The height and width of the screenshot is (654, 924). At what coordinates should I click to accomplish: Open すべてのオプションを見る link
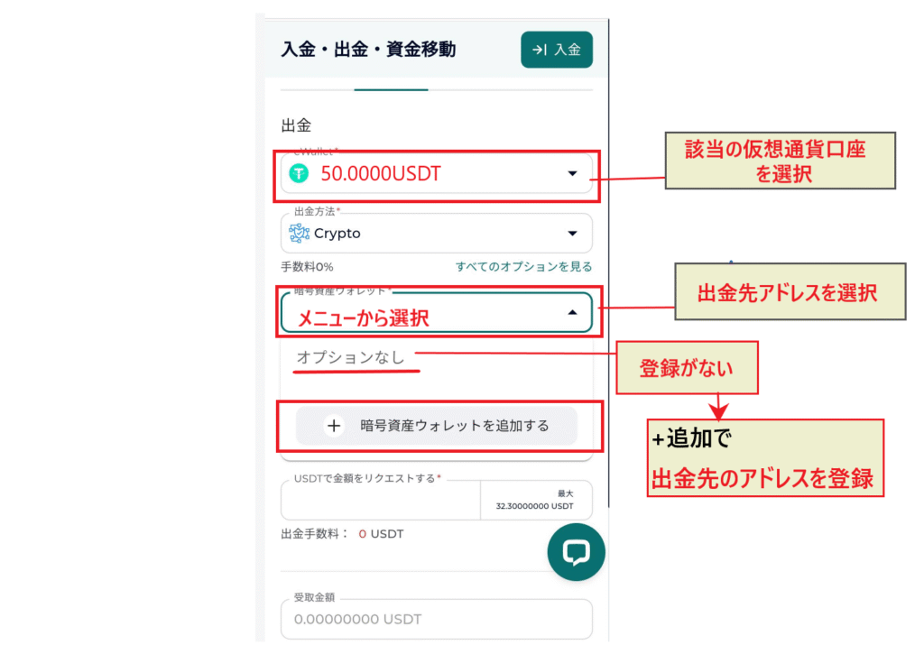coord(523,267)
